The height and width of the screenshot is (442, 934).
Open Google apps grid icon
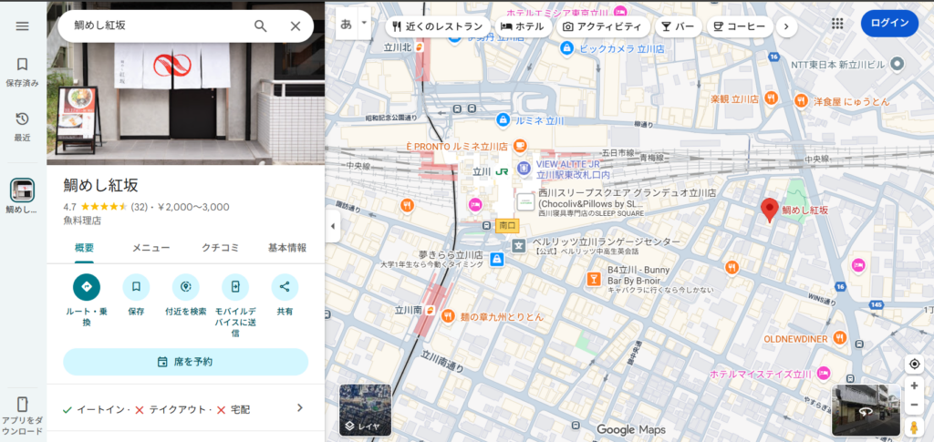(837, 24)
